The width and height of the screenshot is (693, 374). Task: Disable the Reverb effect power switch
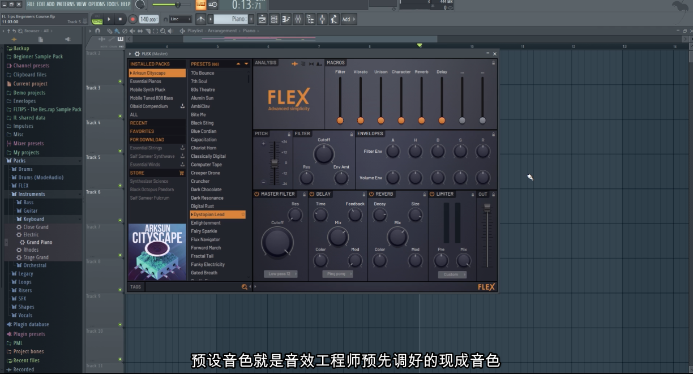coord(371,194)
